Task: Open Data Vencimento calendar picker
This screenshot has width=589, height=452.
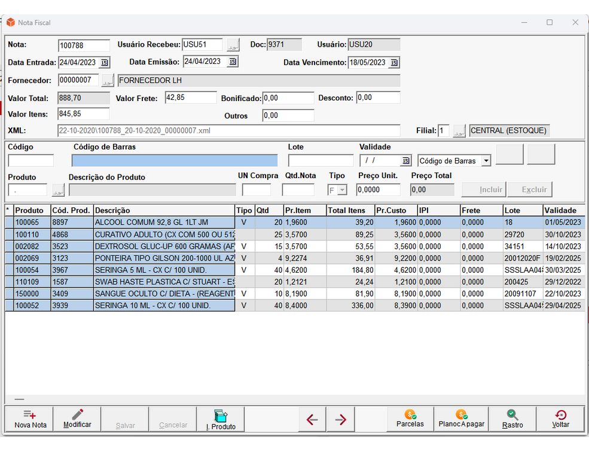Action: pyautogui.click(x=394, y=63)
